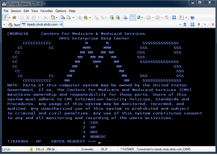Click the option 3 BDC text
The width and height of the screenshot is (217, 156).
[x=90, y=132]
